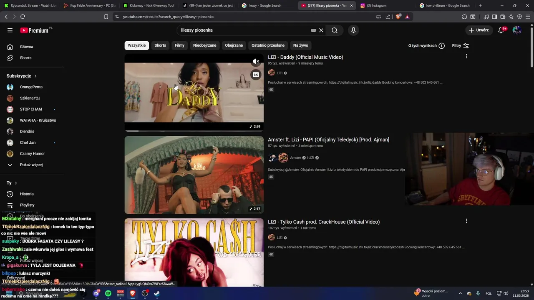The height and width of the screenshot is (300, 534).
Task: Unmute the Daddy video preview
Action: point(256,61)
